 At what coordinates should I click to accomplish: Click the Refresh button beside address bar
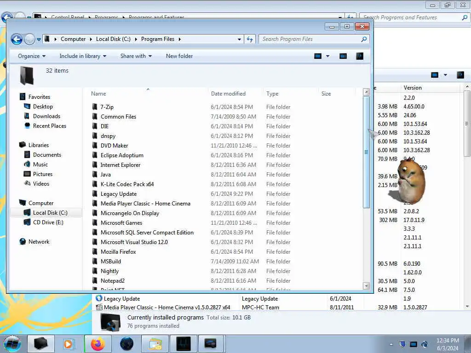pyautogui.click(x=250, y=39)
